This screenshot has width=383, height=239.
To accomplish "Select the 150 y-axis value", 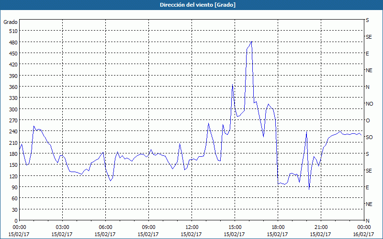I will 13,164.
